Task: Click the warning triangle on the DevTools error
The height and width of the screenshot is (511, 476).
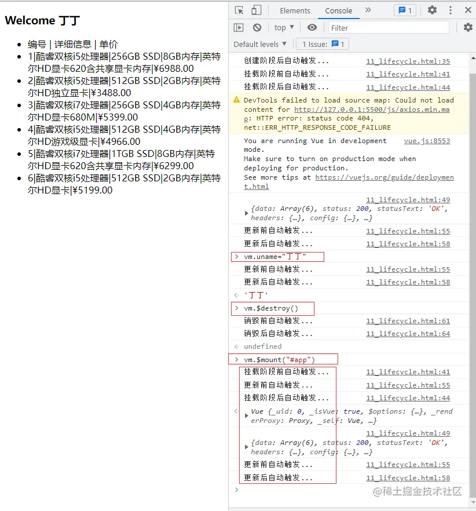Action: (235, 100)
